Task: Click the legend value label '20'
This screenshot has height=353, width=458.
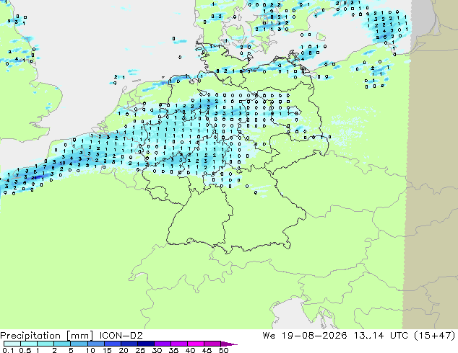Action: click(x=124, y=350)
